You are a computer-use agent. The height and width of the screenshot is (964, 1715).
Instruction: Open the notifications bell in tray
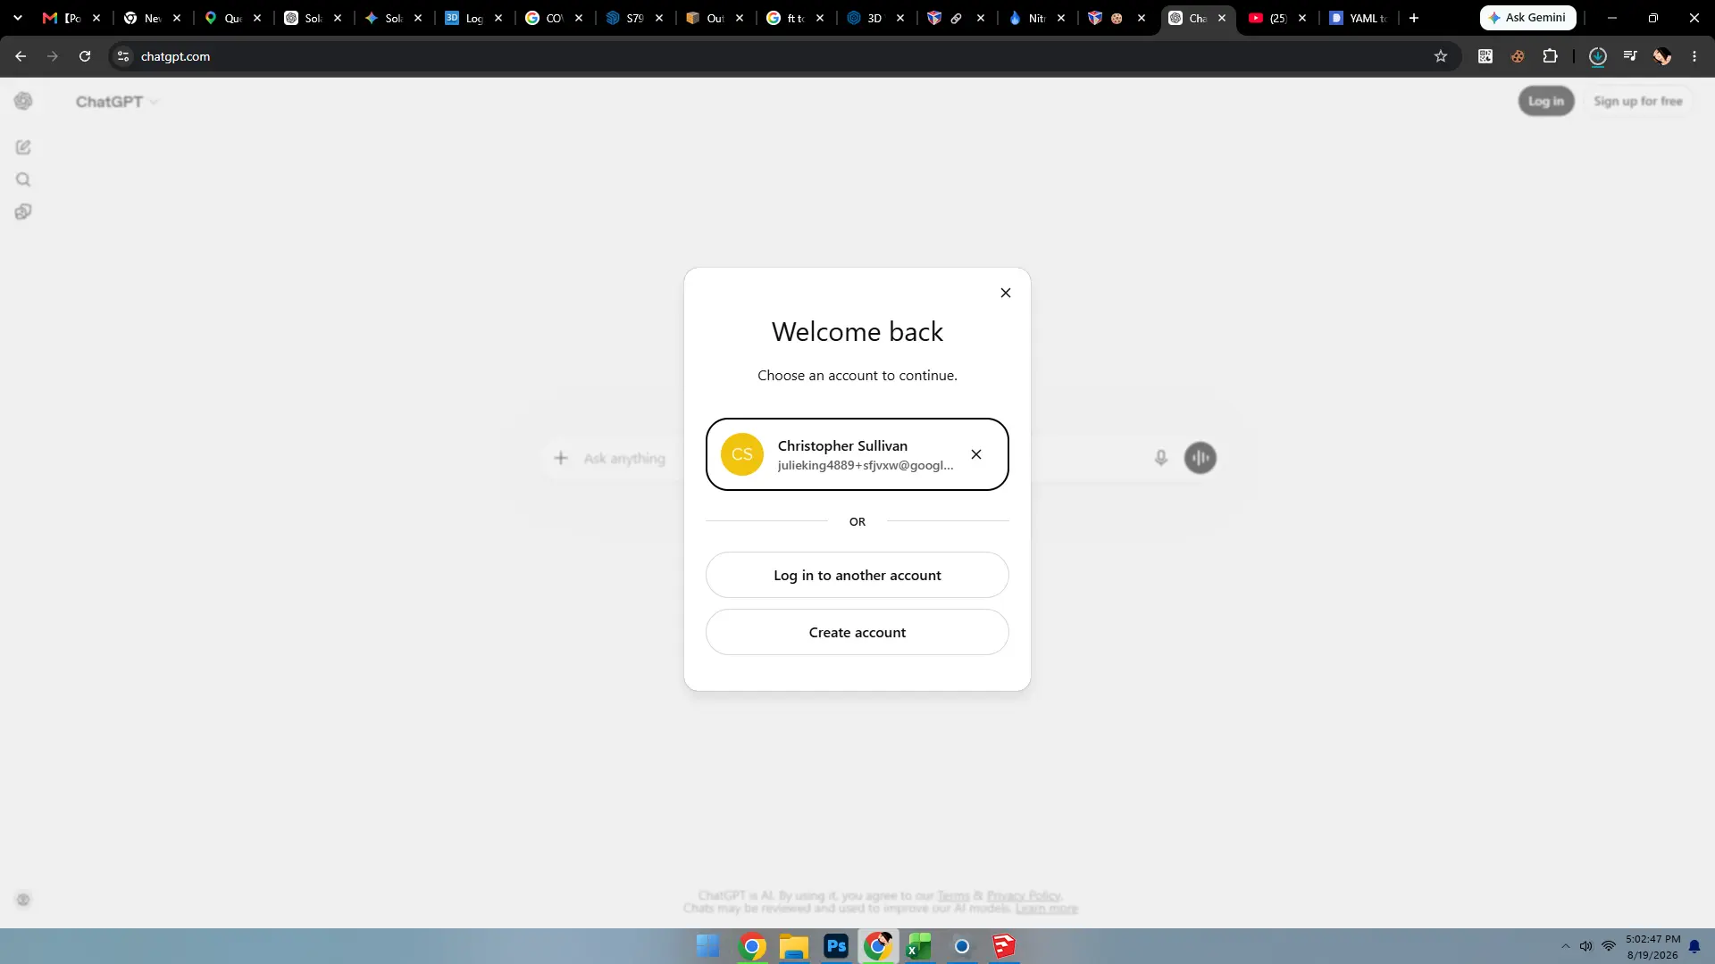[x=1694, y=947]
